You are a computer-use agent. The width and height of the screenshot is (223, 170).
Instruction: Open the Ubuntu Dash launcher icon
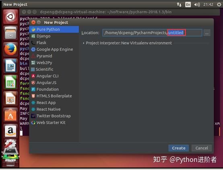click(x=10, y=17)
